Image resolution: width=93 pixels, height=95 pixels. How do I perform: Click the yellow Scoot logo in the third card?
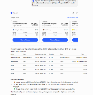pyautogui.click(x=73, y=30)
